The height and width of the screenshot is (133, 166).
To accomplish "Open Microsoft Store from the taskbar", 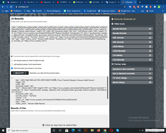I will [67, 130].
